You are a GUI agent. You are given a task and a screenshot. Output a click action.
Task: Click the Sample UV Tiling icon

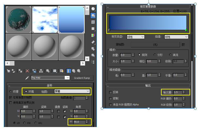coord(93,29)
